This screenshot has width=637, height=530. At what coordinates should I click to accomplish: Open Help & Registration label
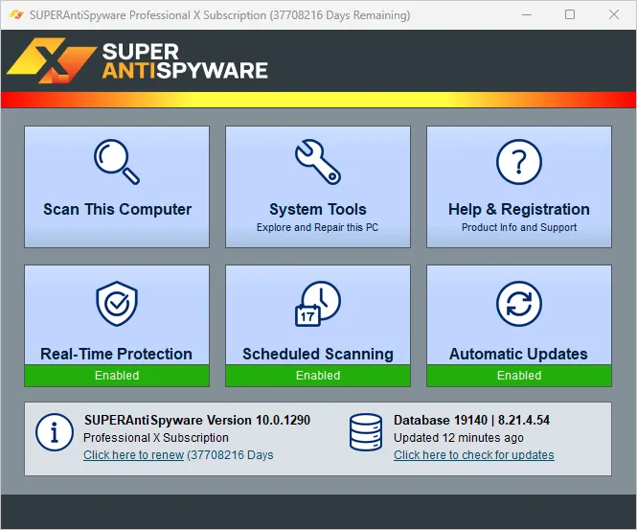click(x=519, y=209)
